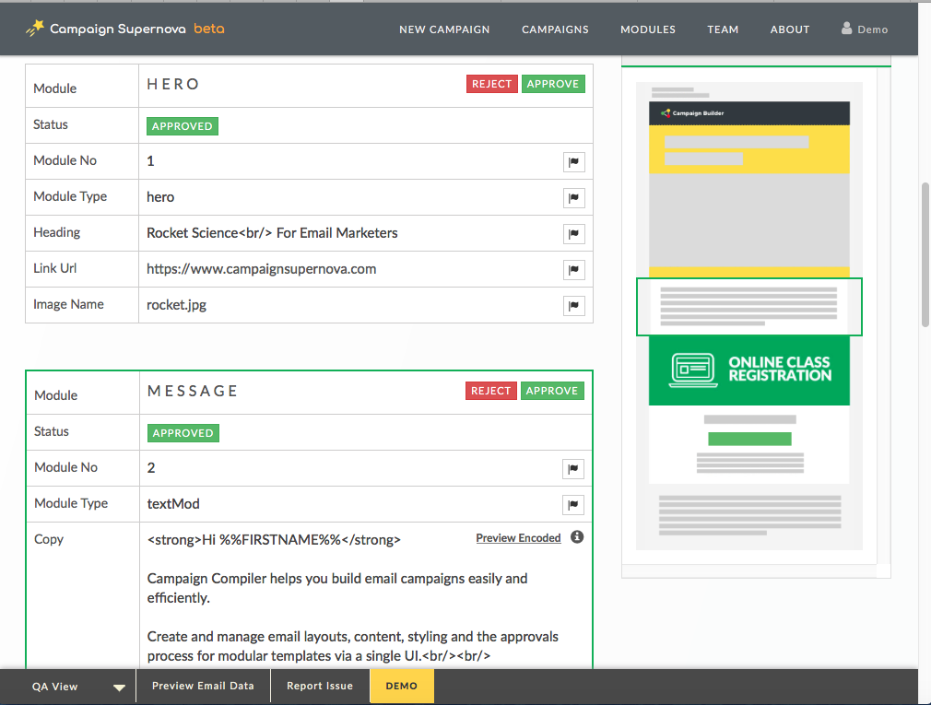Open the About page
931x705 pixels.
coord(790,29)
